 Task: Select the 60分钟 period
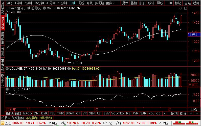62,3
